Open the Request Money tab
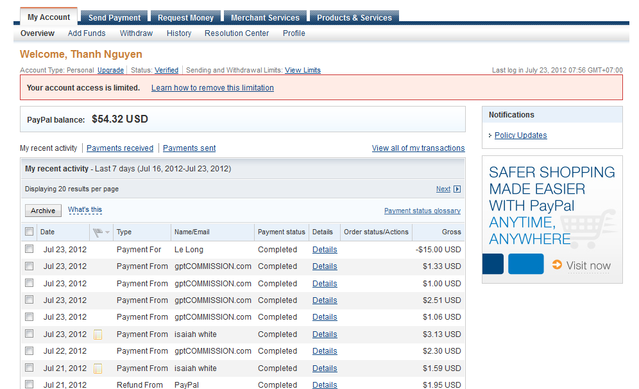Viewport: 639px width, 389px height. [186, 17]
